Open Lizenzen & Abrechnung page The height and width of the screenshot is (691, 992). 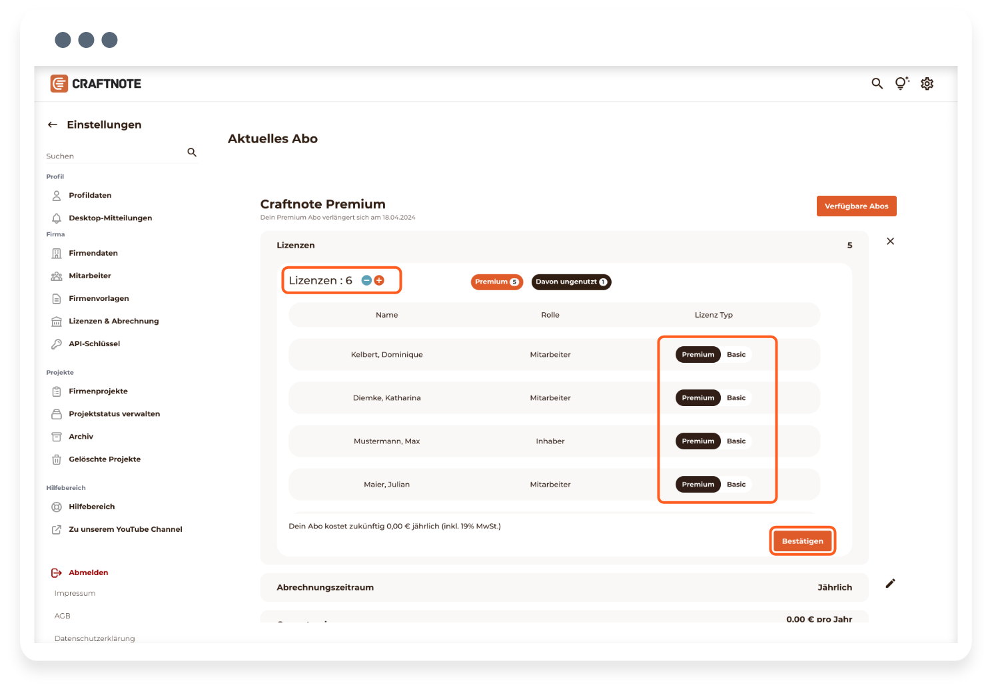[x=114, y=321]
